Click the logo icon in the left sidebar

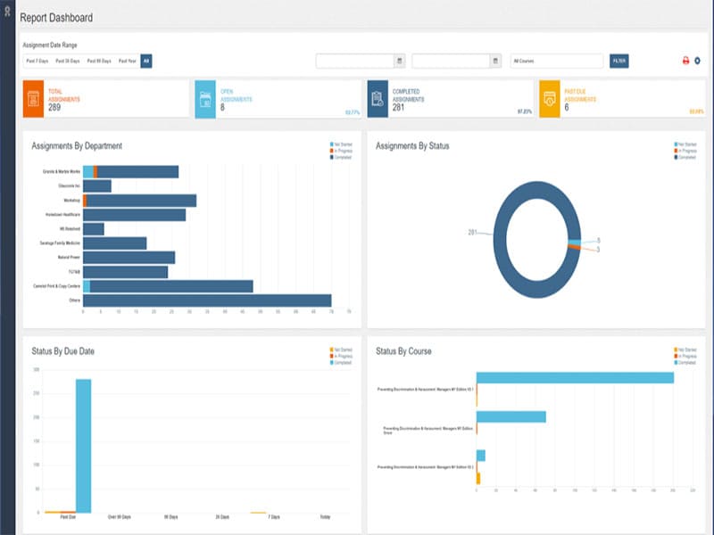point(8,15)
